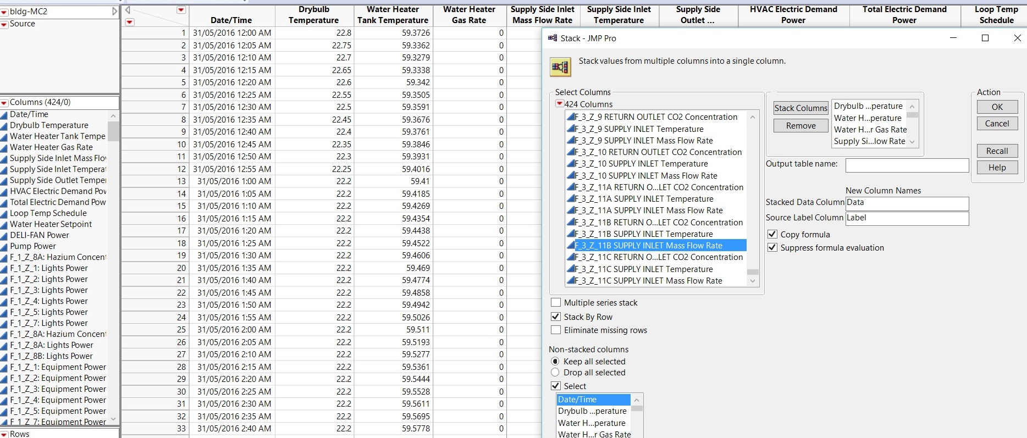1027x438 pixels.
Task: Click the column header red triangle in data grid corner
Action: [181, 10]
